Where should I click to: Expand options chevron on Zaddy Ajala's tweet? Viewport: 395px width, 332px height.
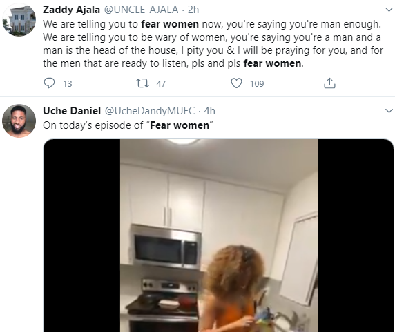point(389,10)
